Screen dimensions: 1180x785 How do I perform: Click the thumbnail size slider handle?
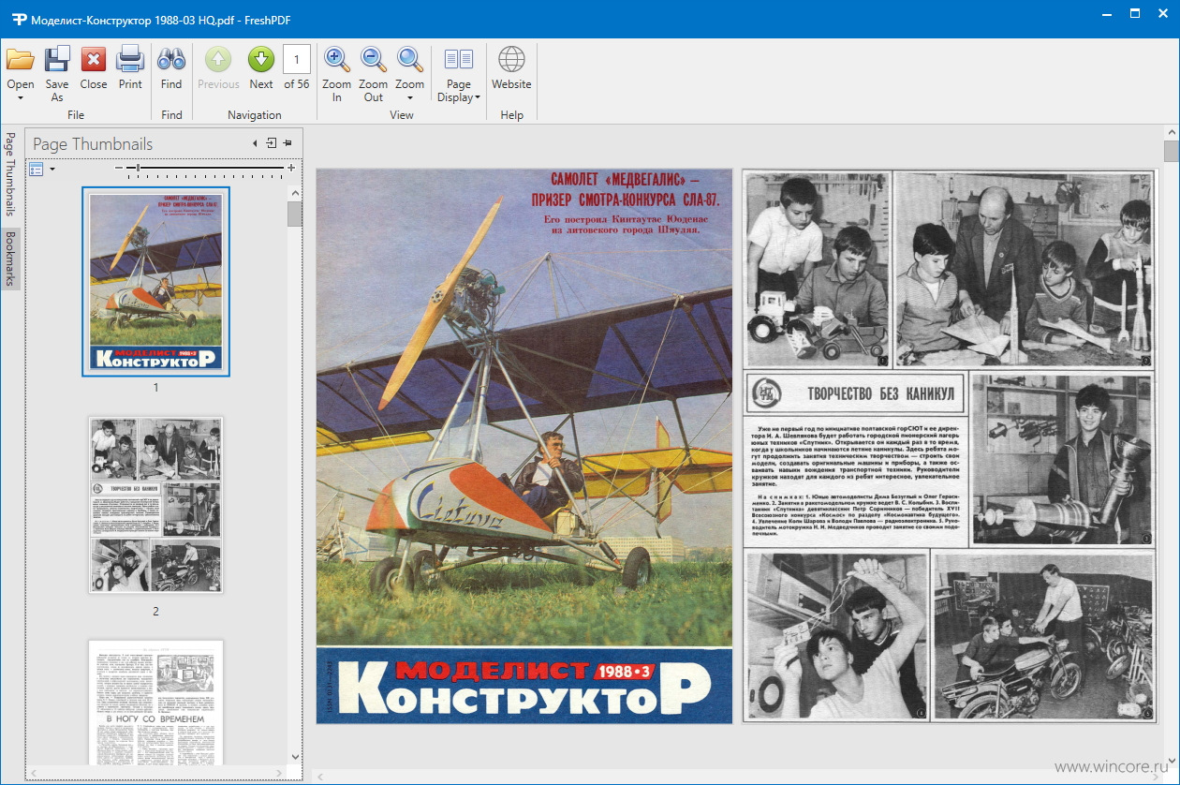(x=139, y=168)
